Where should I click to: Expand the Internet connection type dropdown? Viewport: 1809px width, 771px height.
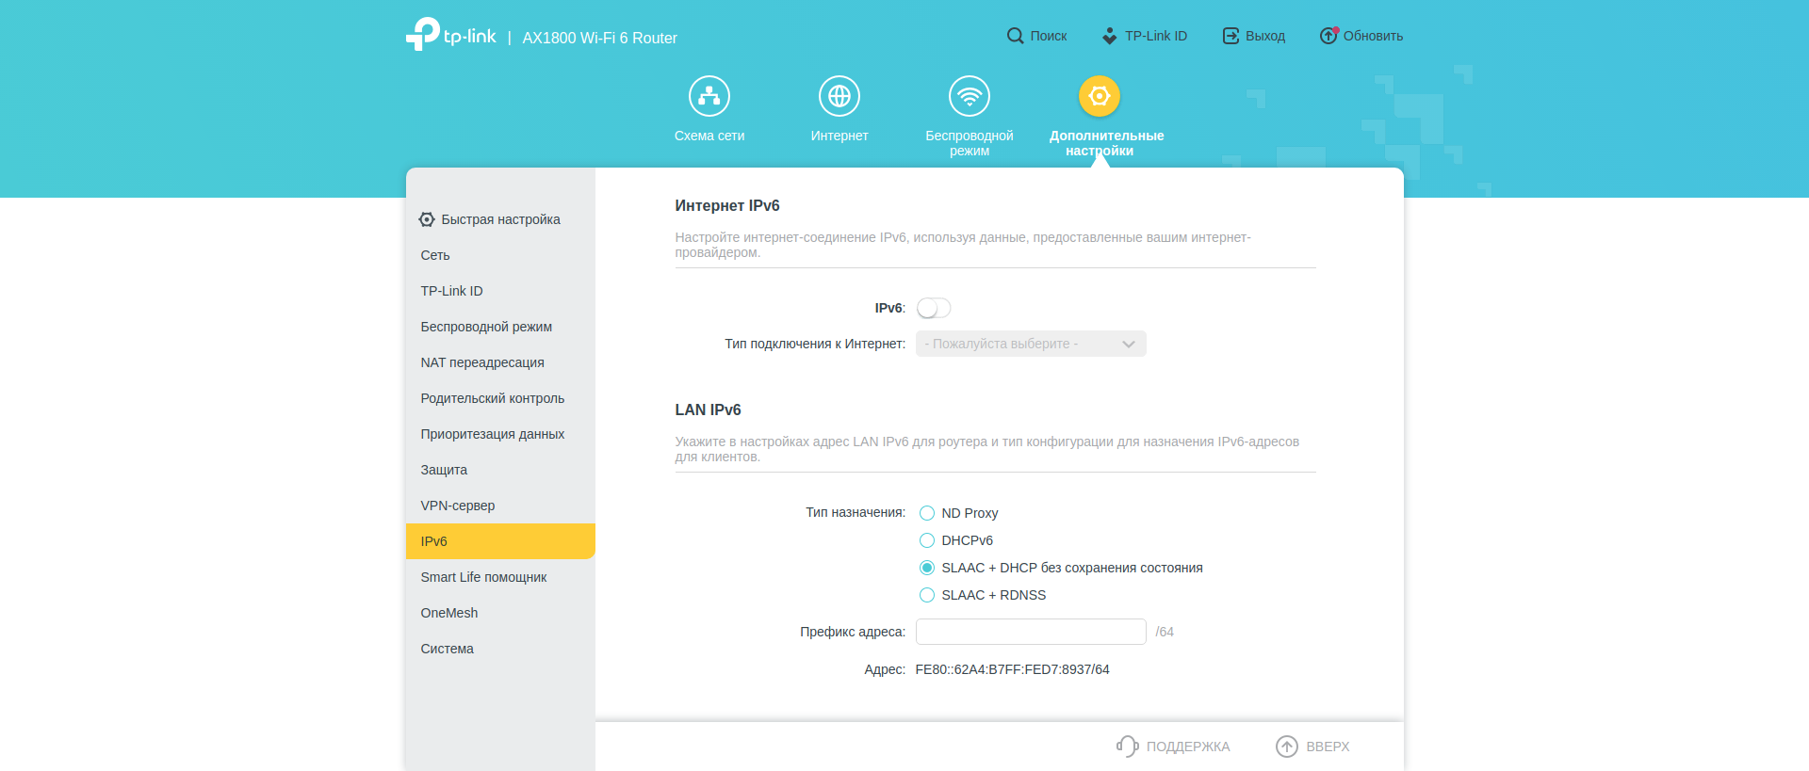pyautogui.click(x=1031, y=344)
